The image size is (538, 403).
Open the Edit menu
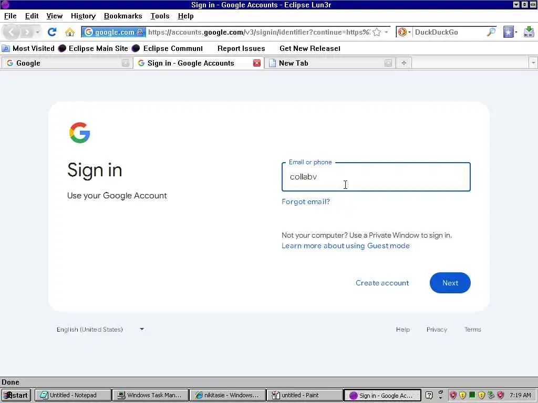(32, 16)
